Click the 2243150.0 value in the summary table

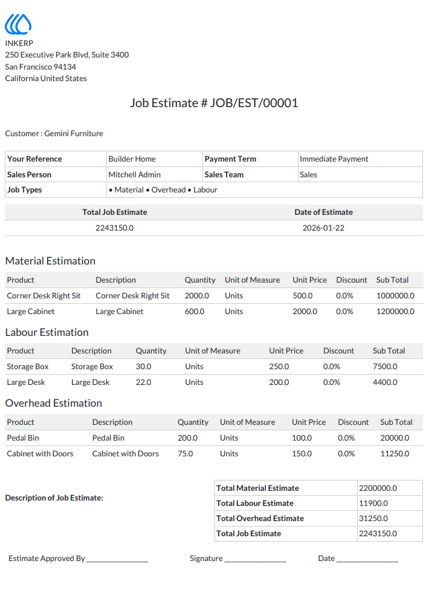(378, 534)
